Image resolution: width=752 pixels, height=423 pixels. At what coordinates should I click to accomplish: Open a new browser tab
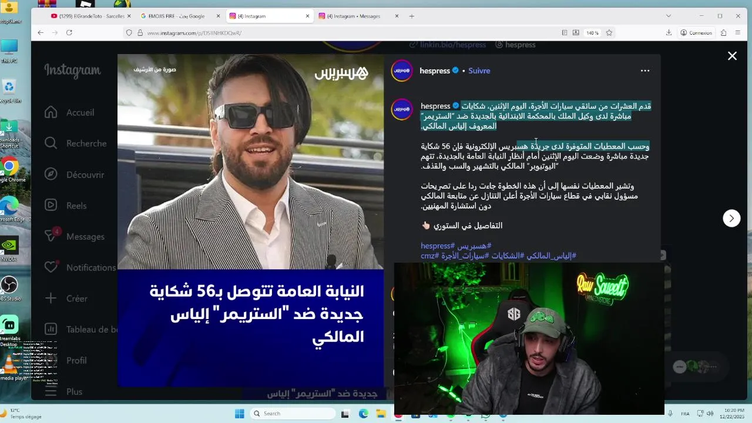coord(411,16)
